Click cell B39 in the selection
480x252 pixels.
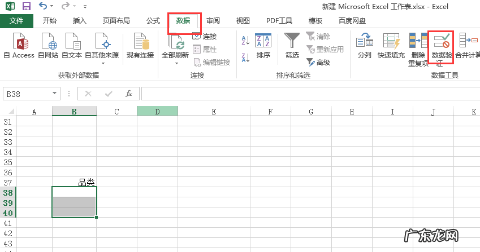pos(74,202)
